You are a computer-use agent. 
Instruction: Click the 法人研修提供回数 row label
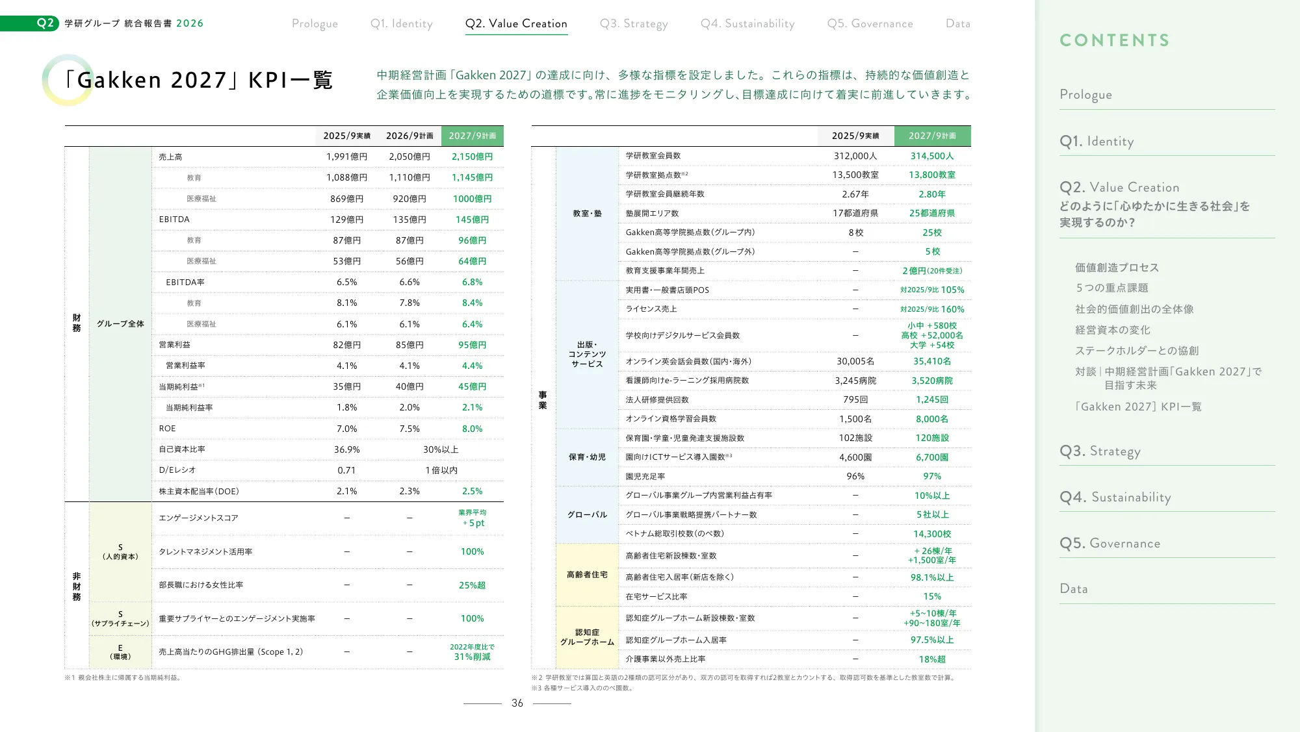(656, 400)
